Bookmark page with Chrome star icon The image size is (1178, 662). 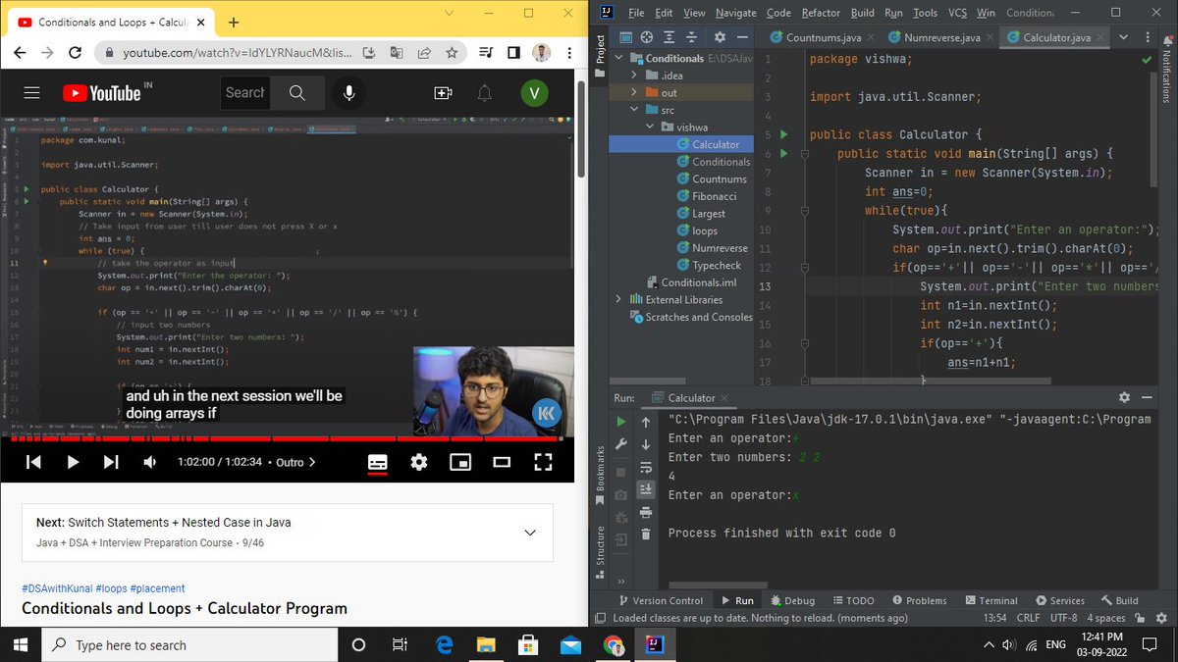coord(452,52)
